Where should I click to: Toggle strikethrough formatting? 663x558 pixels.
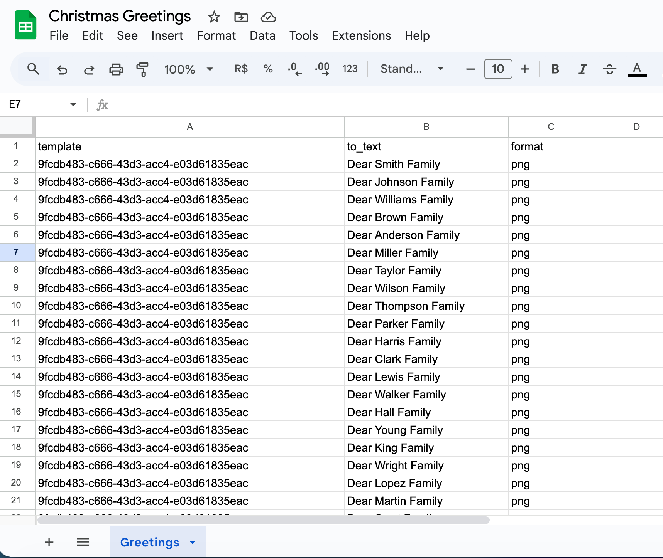coord(609,69)
